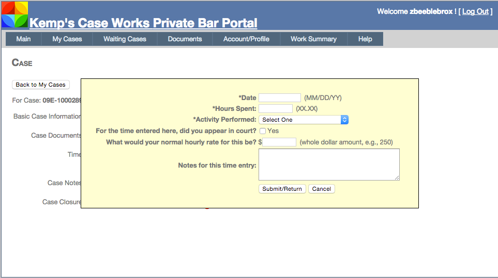The height and width of the screenshot is (278, 498).
Task: Focus the Date input field
Action: (x=279, y=97)
